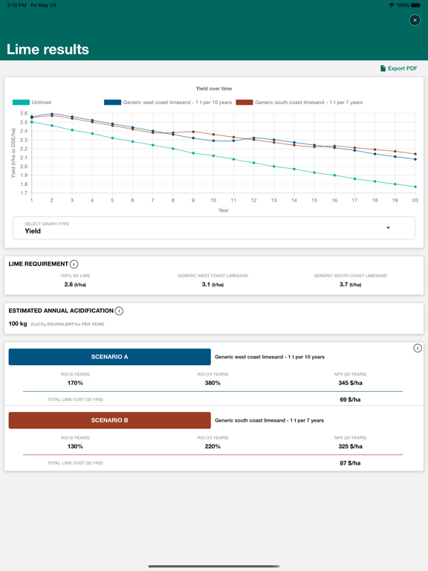
Task: Click the '100 kg' acidification value
Action: tap(18, 323)
